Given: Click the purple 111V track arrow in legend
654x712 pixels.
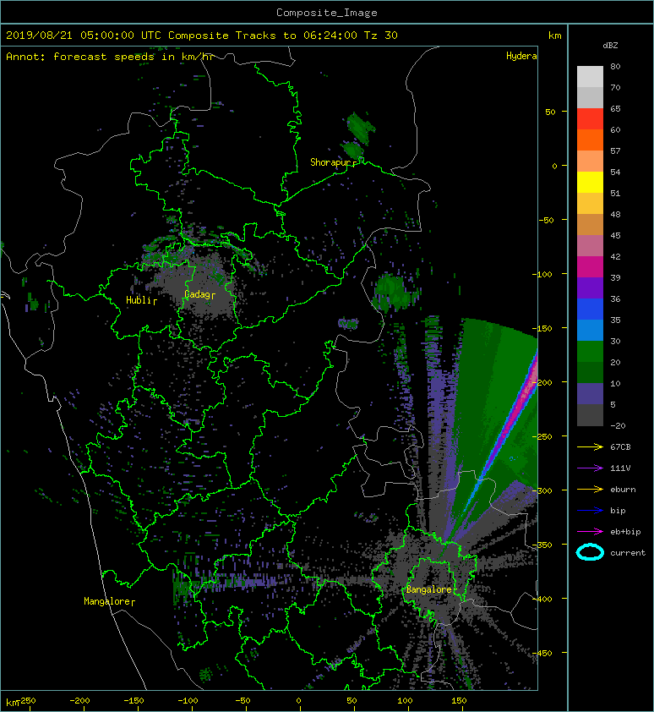Looking at the screenshot, I should click(590, 468).
